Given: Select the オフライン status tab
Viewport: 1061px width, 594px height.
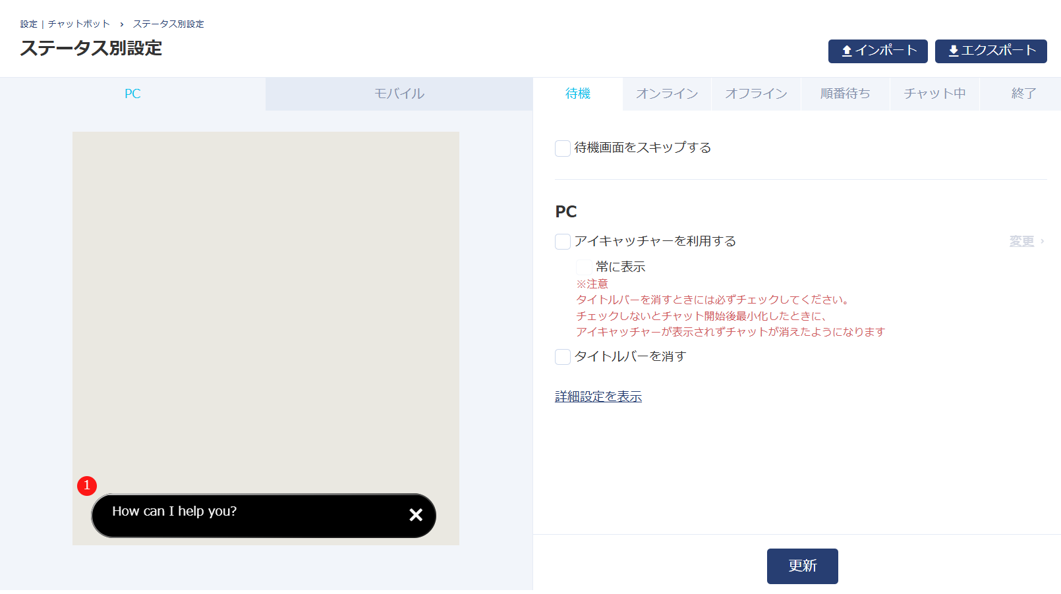Looking at the screenshot, I should 756,94.
